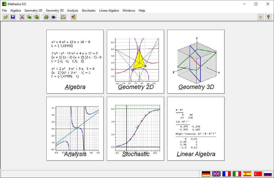
Task: Choose the French flag language
Action: [227, 174]
